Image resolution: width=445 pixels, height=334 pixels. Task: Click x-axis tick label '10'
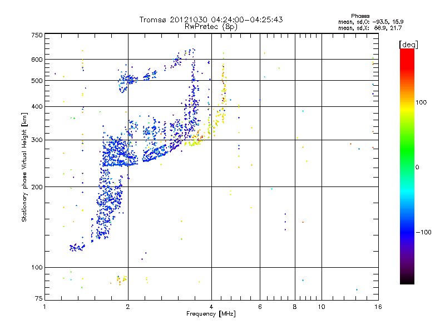tap(322, 307)
